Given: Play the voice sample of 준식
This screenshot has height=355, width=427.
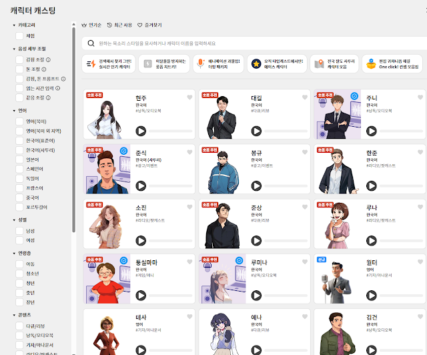Looking at the screenshot, I should tap(141, 186).
